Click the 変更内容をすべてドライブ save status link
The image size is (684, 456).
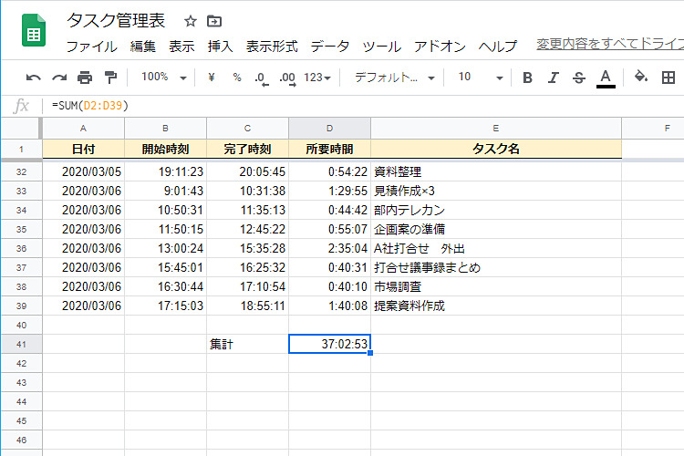[x=610, y=43]
